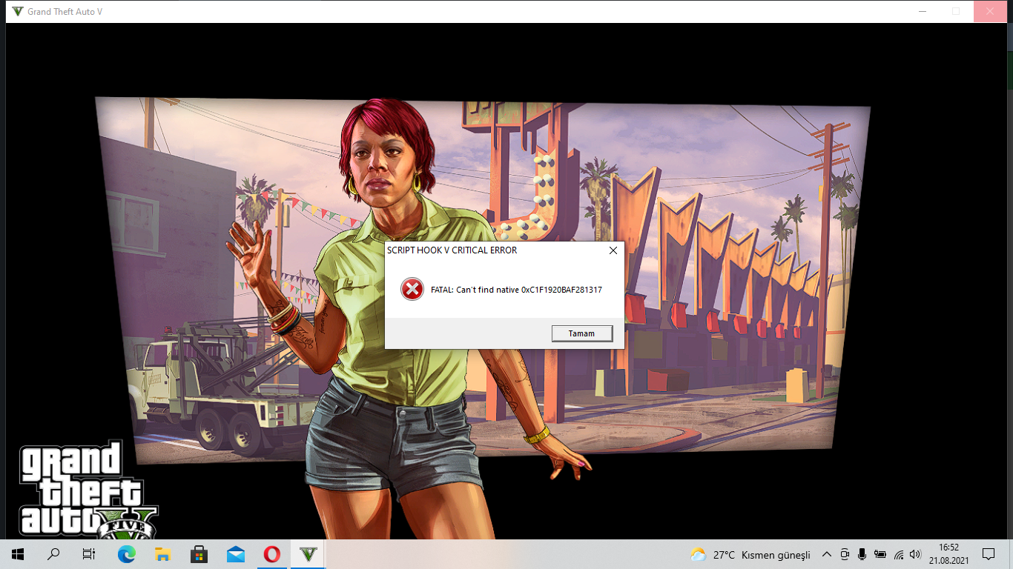This screenshot has height=569, width=1013.
Task: Click the GTA V logo in window title bar
Action: click(18, 12)
